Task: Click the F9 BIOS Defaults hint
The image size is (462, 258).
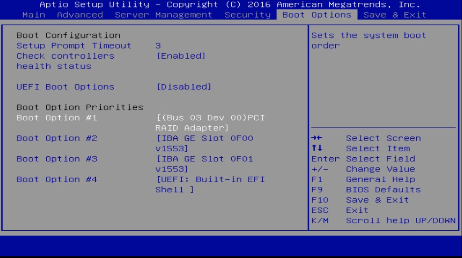Action: click(x=366, y=190)
